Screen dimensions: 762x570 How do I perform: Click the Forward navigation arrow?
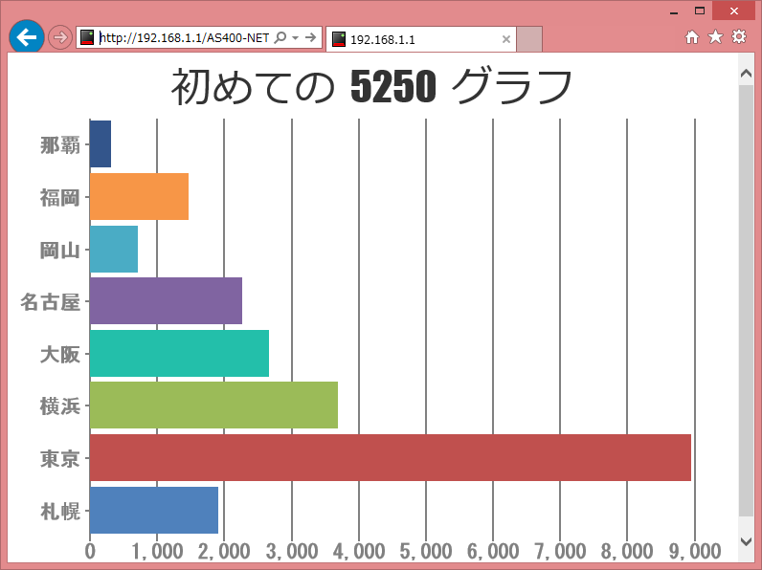point(59,37)
